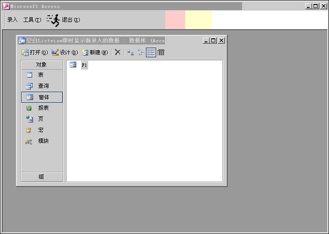The image size is (329, 234).
Task: Click the Microsoft Access key icon
Action: 6,6
